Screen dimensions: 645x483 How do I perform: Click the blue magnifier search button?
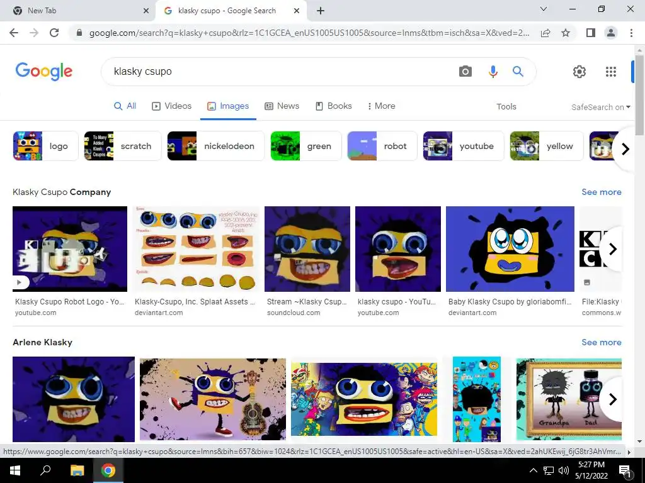pyautogui.click(x=518, y=72)
